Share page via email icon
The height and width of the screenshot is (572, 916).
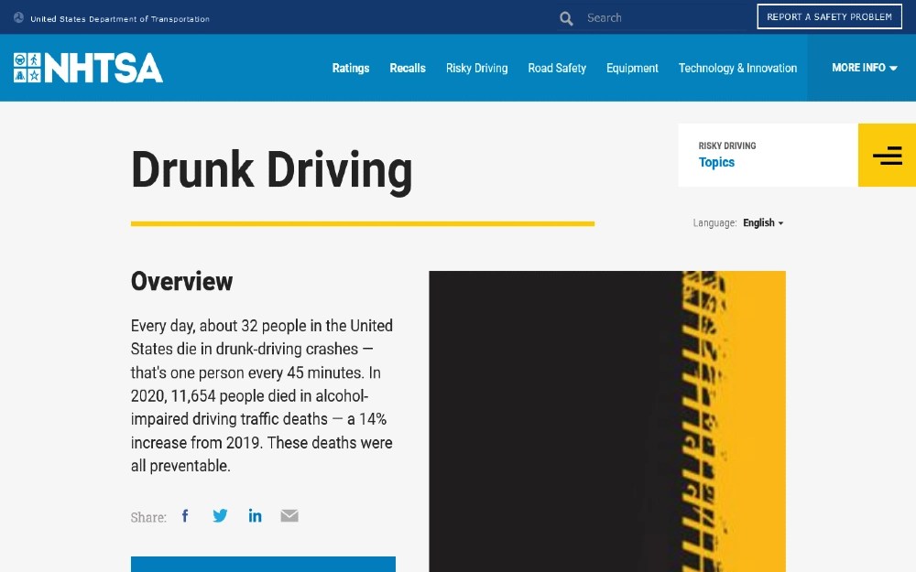click(x=289, y=516)
